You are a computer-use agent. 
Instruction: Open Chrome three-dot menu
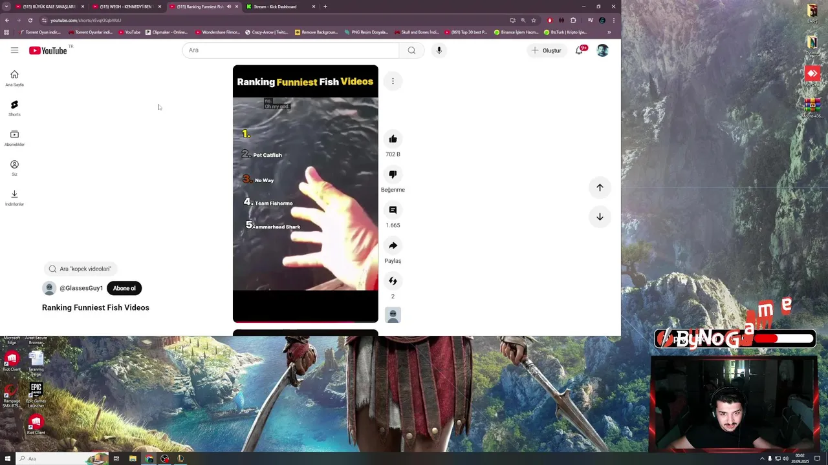613,20
